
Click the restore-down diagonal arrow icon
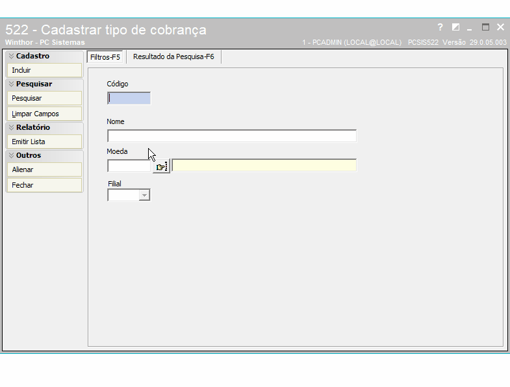pos(455,27)
